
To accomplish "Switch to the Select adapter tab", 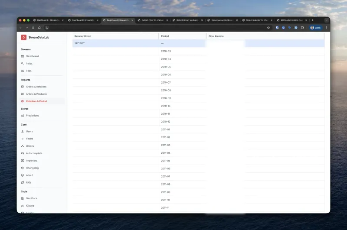I will point(257,20).
